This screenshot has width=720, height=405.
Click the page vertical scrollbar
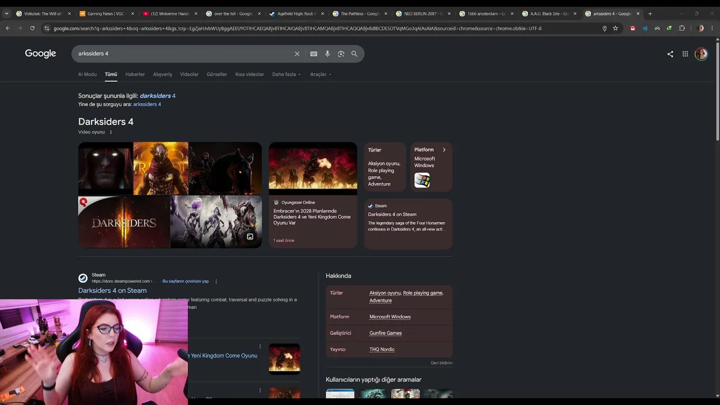coord(717,90)
